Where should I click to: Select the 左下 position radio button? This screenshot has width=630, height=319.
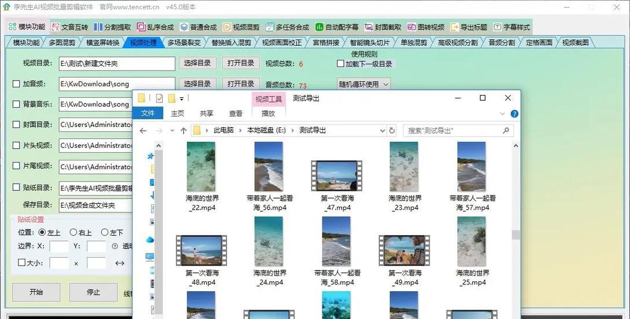[104, 232]
